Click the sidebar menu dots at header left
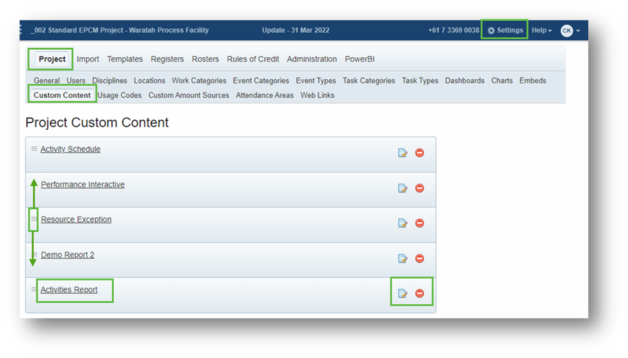The height and width of the screenshot is (358, 628). (x=21, y=30)
